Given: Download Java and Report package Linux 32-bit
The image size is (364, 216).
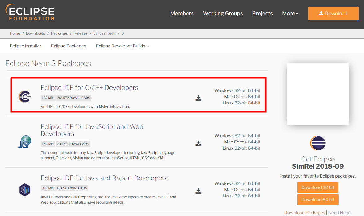Looking at the screenshot, I should 241,196.
